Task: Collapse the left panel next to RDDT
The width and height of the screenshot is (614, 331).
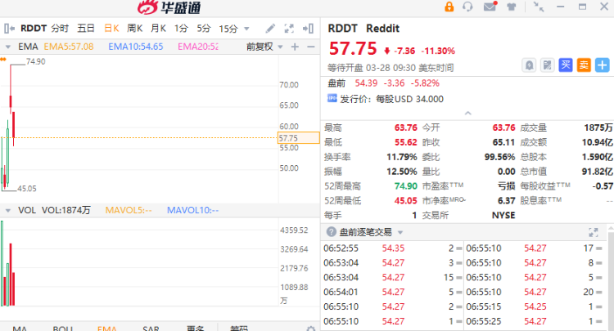Action: (9, 28)
